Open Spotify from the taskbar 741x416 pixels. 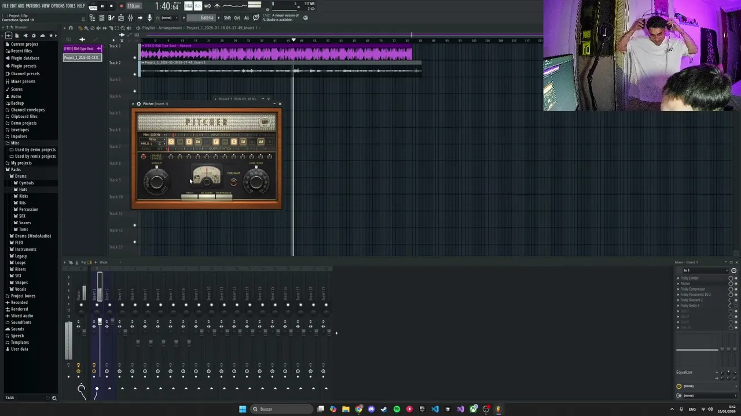397,409
